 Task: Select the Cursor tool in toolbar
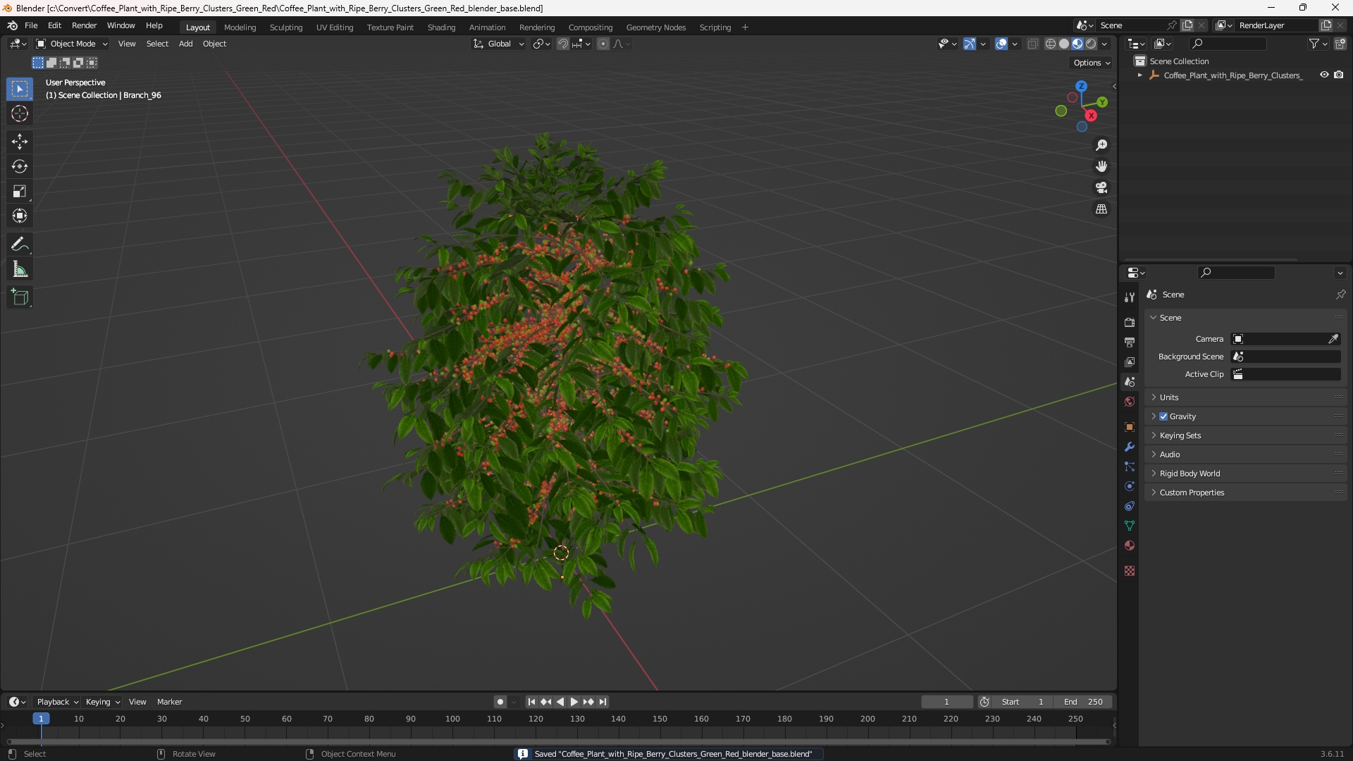[20, 113]
